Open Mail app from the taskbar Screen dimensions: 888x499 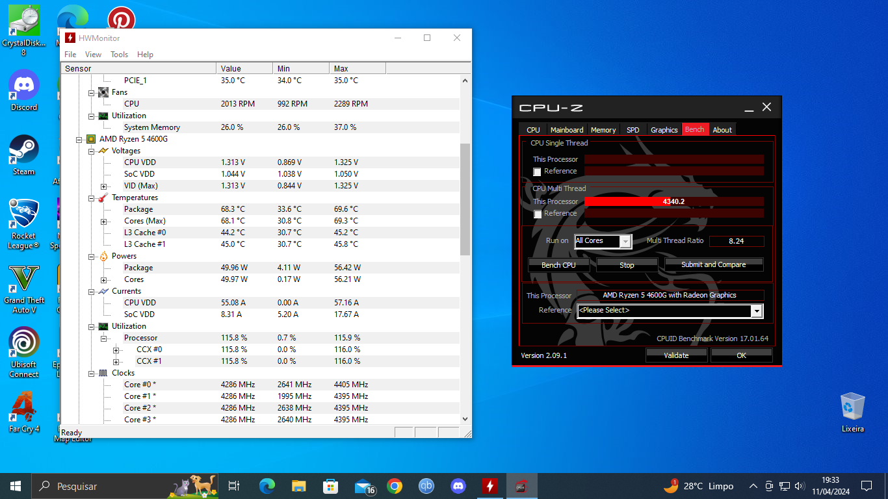364,486
